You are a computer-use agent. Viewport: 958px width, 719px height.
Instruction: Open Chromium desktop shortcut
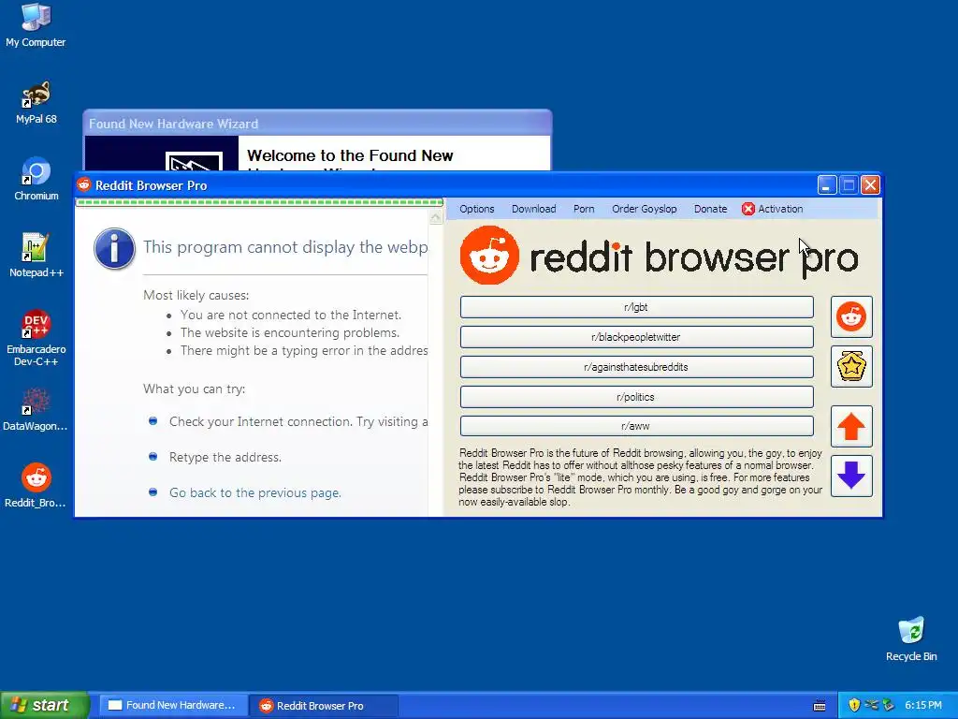36,179
